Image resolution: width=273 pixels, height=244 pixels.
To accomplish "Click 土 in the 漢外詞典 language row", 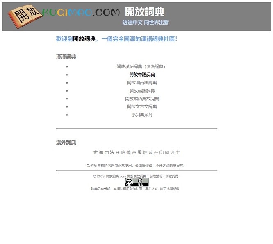I will [178, 153].
